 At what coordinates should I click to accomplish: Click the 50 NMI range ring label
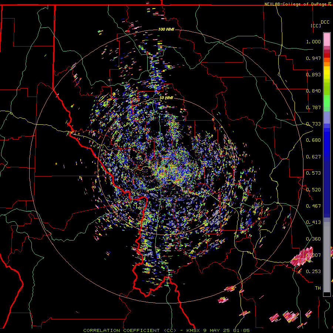click(166, 98)
